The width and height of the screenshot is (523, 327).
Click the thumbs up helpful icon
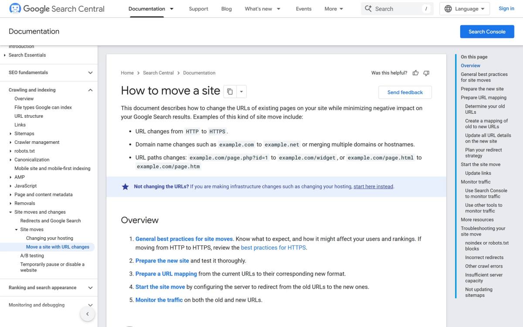415,73
